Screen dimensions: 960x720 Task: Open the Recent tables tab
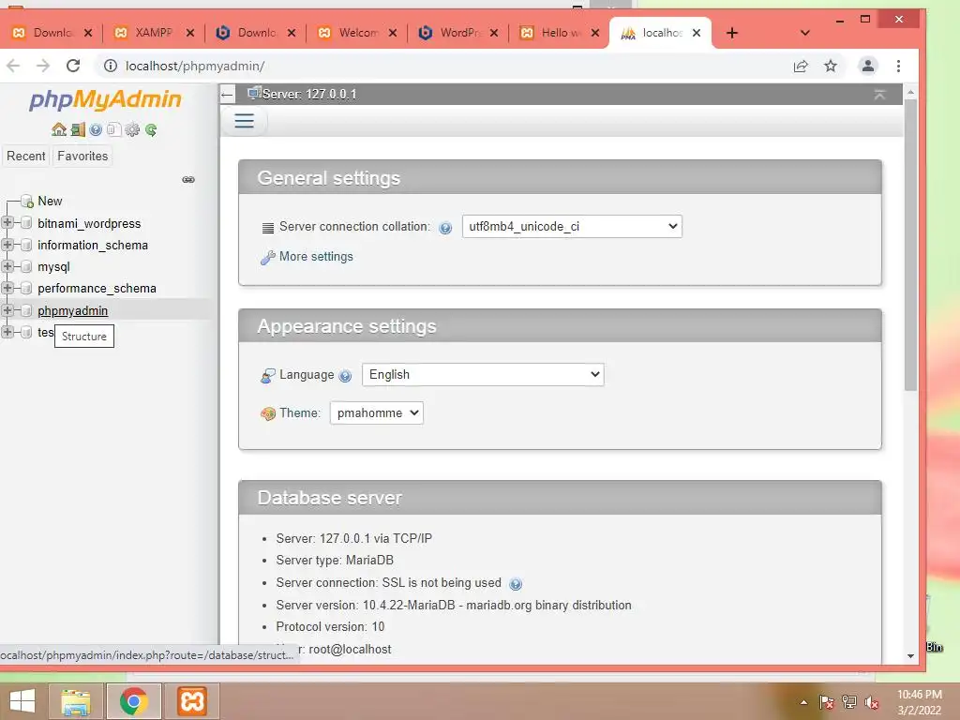(25, 157)
